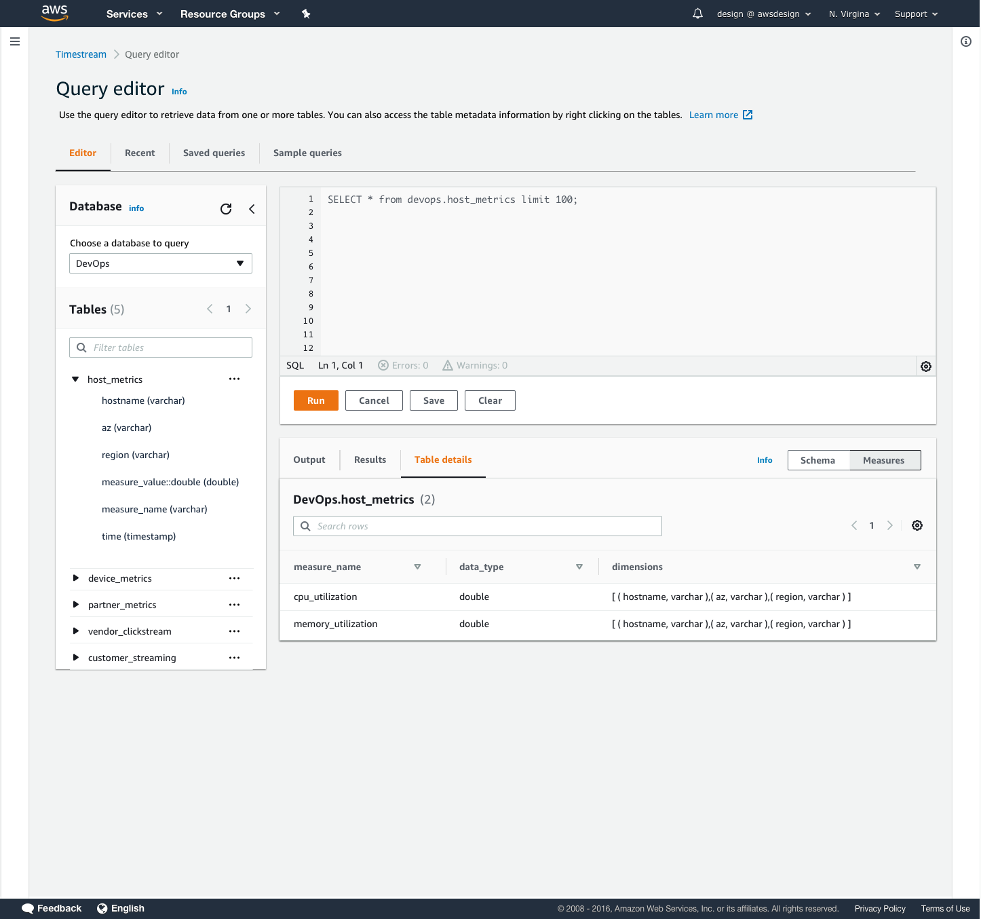Viewport: 981px width, 919px height.
Task: Open the notifications bell
Action: (x=697, y=14)
